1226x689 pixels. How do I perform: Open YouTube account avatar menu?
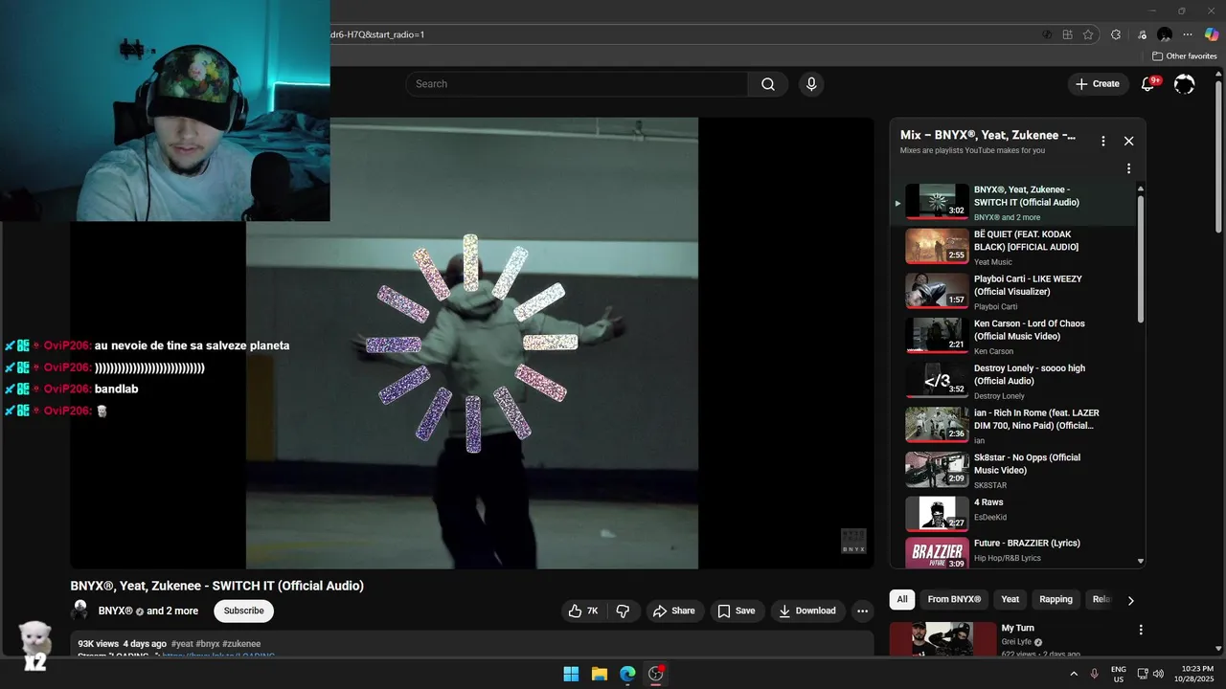tap(1185, 84)
